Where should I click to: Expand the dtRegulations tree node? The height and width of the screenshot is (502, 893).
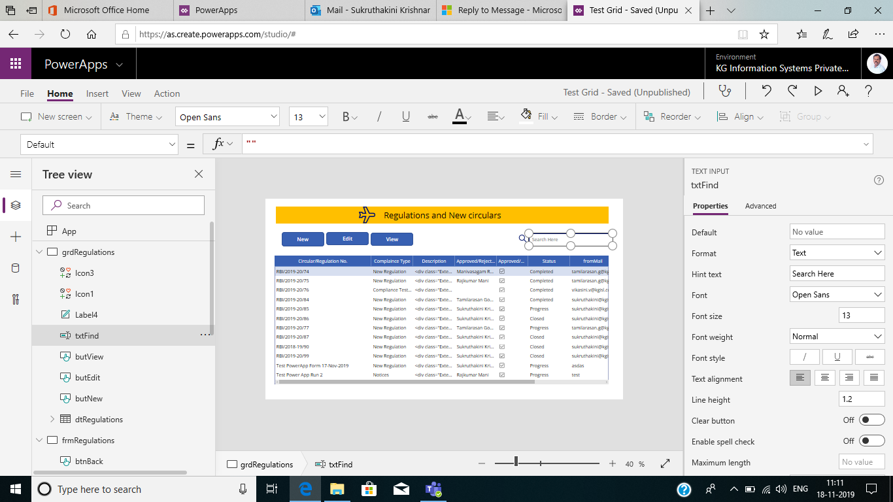click(52, 419)
